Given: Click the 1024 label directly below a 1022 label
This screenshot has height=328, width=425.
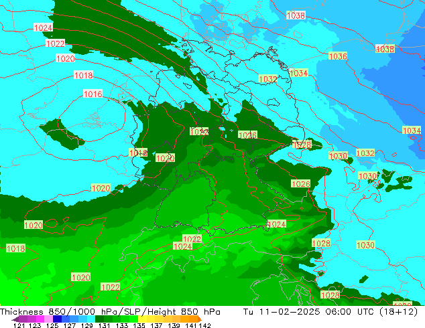Looking at the screenshot, I should [x=183, y=246].
